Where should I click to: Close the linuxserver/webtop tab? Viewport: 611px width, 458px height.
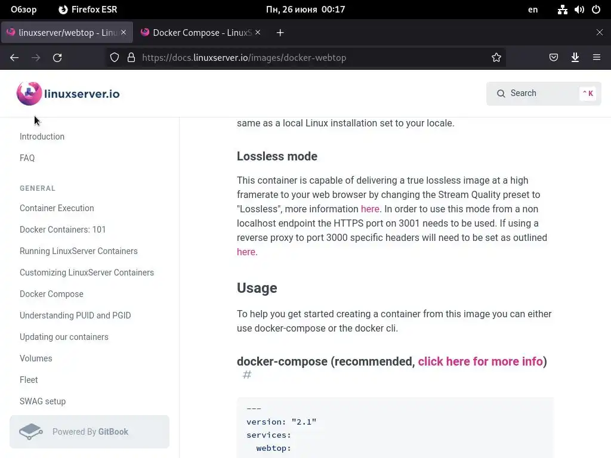[124, 32]
